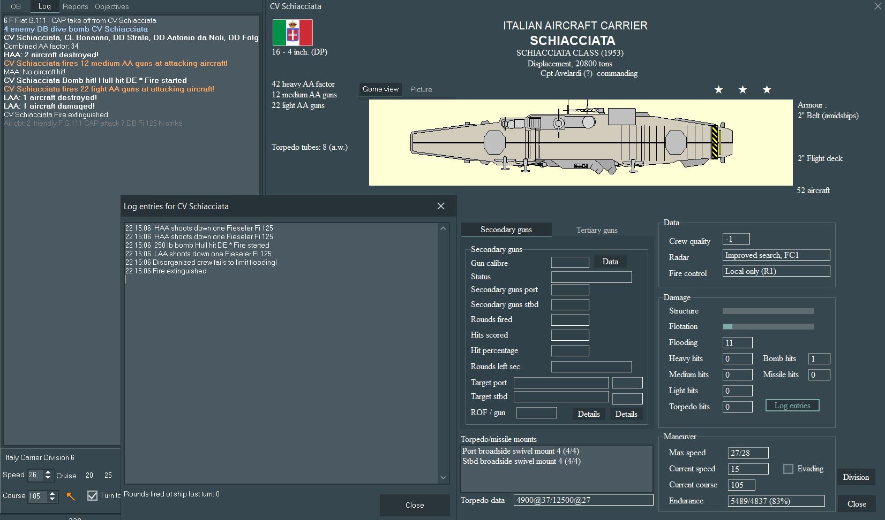Close the Log entries dialog with X

tap(441, 206)
